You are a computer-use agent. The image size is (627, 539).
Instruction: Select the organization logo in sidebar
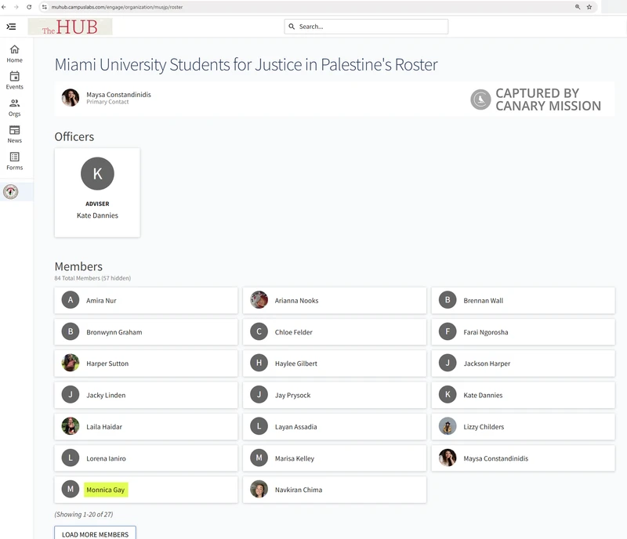[11, 192]
